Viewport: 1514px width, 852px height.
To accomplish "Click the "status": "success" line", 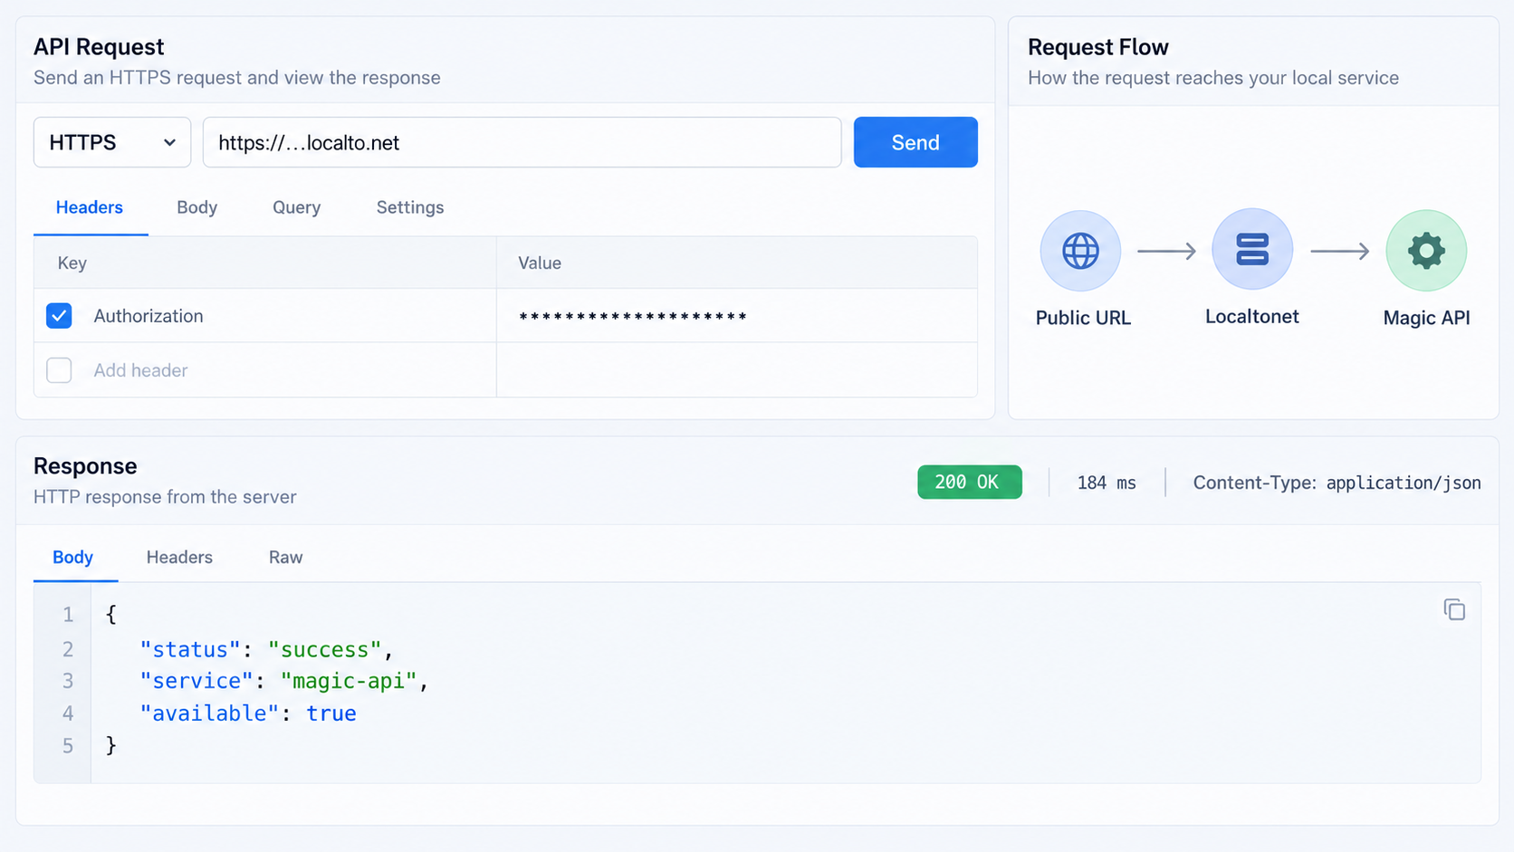I will pos(267,649).
